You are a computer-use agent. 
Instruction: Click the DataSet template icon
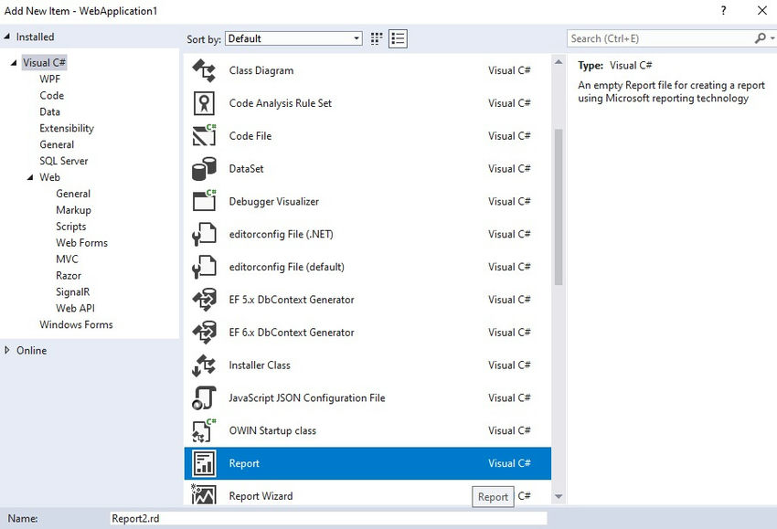(x=203, y=168)
